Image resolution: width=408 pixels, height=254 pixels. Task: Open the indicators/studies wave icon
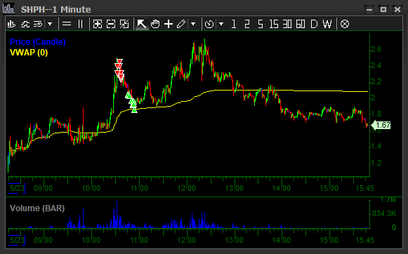pos(25,24)
